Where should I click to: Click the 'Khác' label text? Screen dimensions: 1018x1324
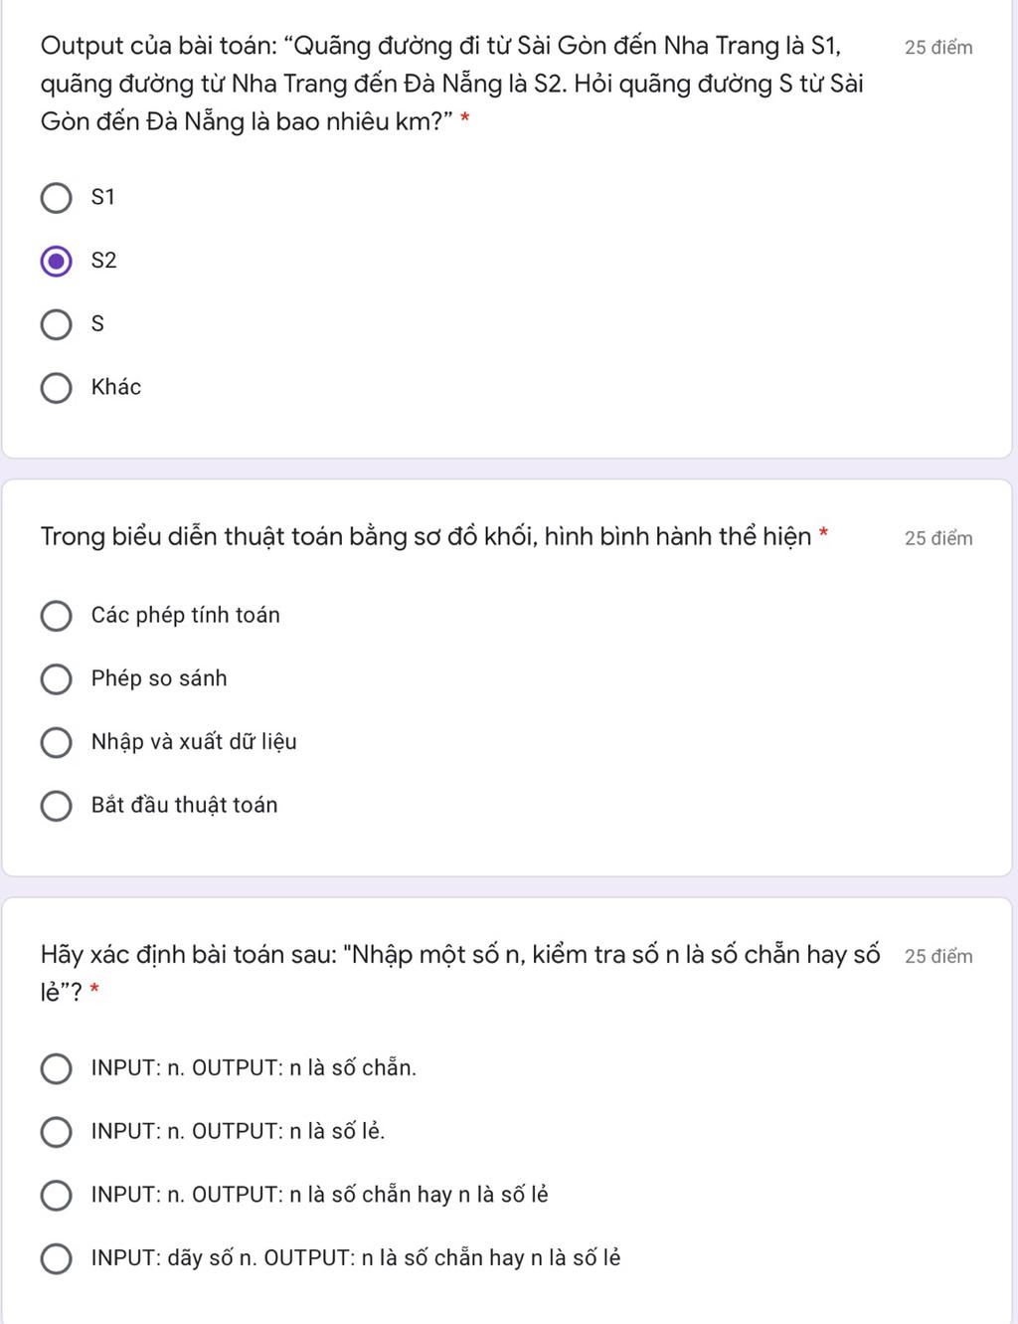(116, 387)
